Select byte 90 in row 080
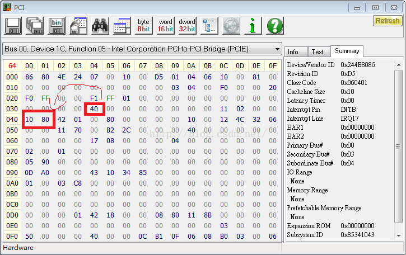 coord(45,162)
